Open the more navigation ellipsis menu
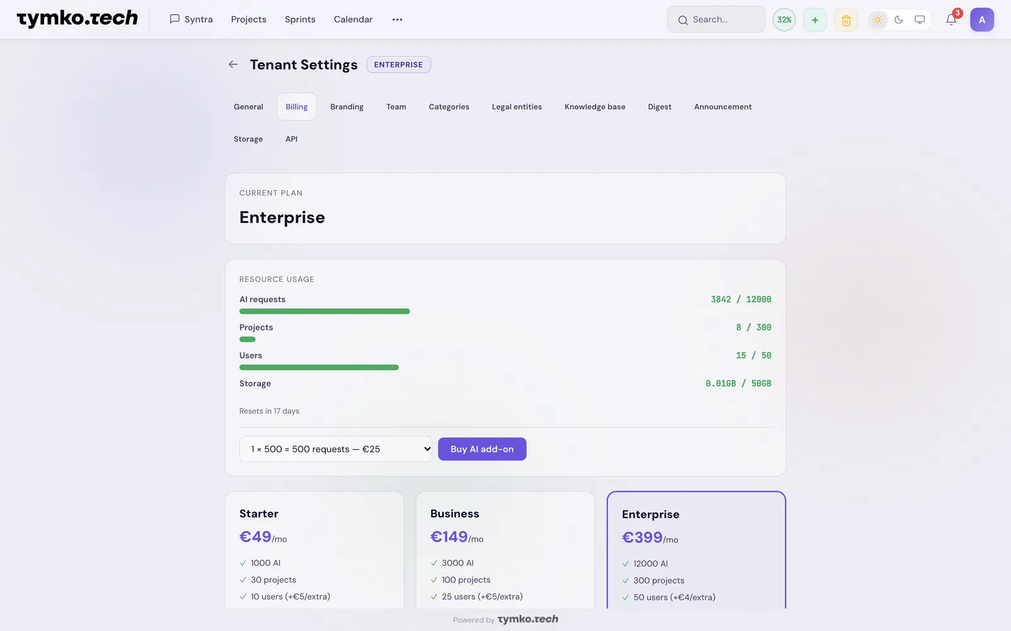1011x631 pixels. click(397, 20)
